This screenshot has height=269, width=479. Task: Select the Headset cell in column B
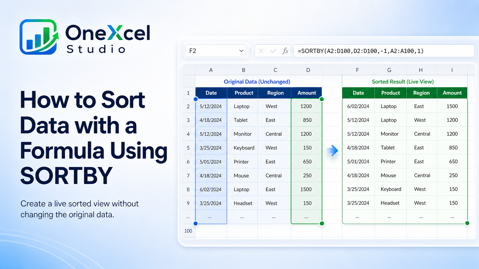point(242,203)
